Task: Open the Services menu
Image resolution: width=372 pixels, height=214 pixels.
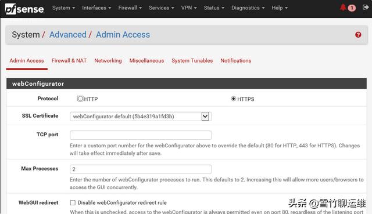Action: [x=162, y=8]
